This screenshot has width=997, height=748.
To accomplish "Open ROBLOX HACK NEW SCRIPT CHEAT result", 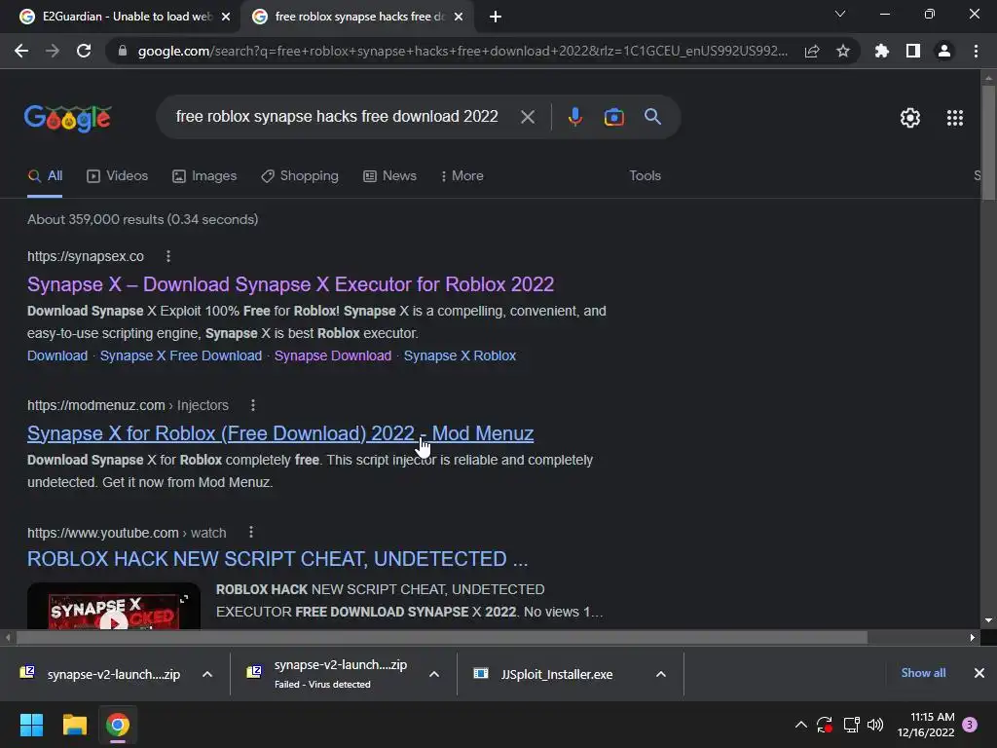I will [277, 559].
